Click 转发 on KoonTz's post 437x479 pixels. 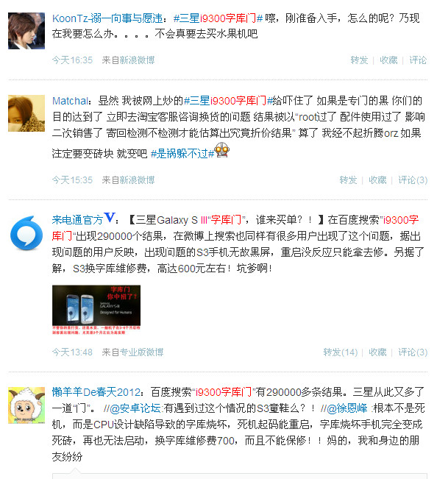click(x=359, y=60)
